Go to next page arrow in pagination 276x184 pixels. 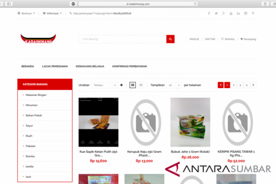tap(253, 85)
